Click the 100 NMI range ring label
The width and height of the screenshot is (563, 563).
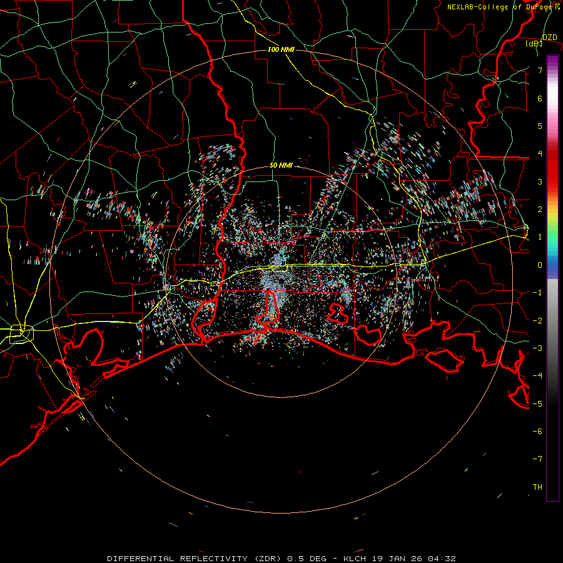click(x=281, y=49)
